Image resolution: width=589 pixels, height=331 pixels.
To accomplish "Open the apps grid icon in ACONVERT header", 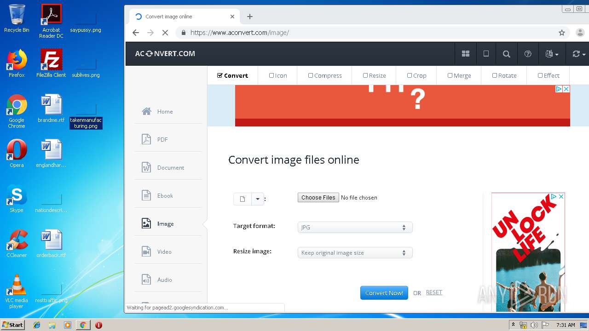I will point(466,54).
